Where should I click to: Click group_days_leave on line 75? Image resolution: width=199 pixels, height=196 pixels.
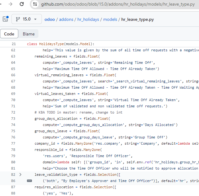pyautogui.click(x=51, y=131)
